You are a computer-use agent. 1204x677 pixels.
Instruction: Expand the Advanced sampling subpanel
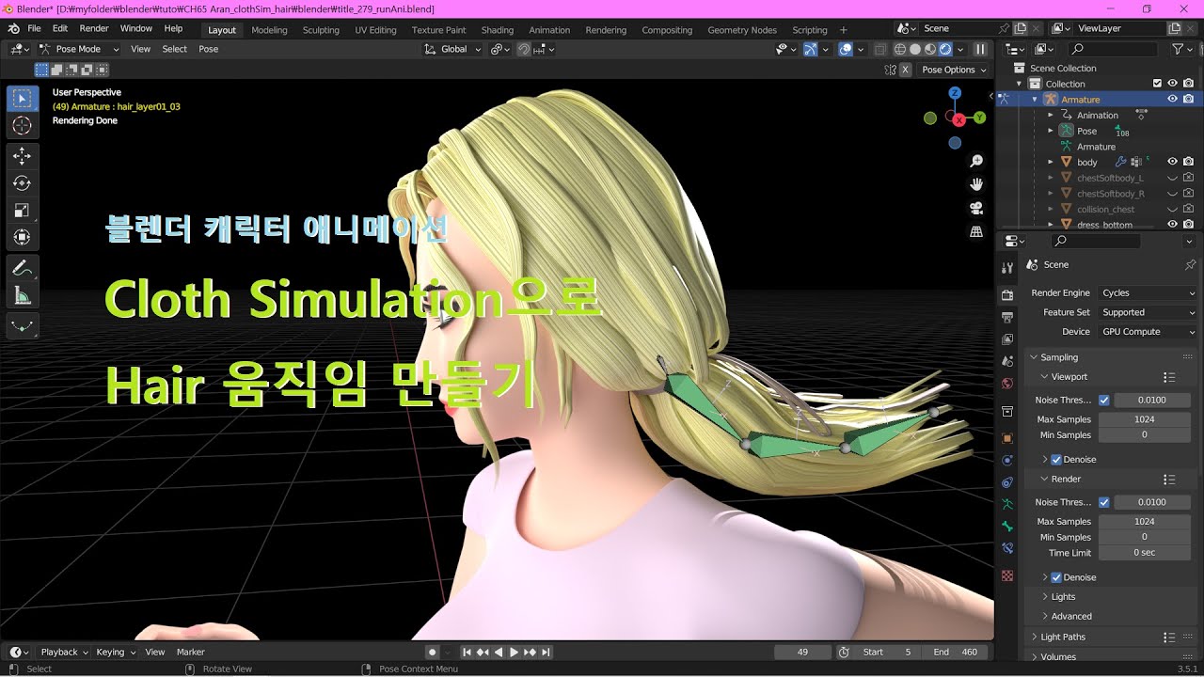click(x=1071, y=617)
